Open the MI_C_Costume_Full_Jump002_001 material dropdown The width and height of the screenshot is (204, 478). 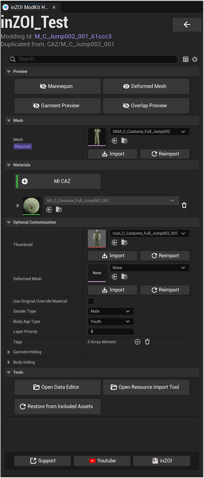click(111, 201)
